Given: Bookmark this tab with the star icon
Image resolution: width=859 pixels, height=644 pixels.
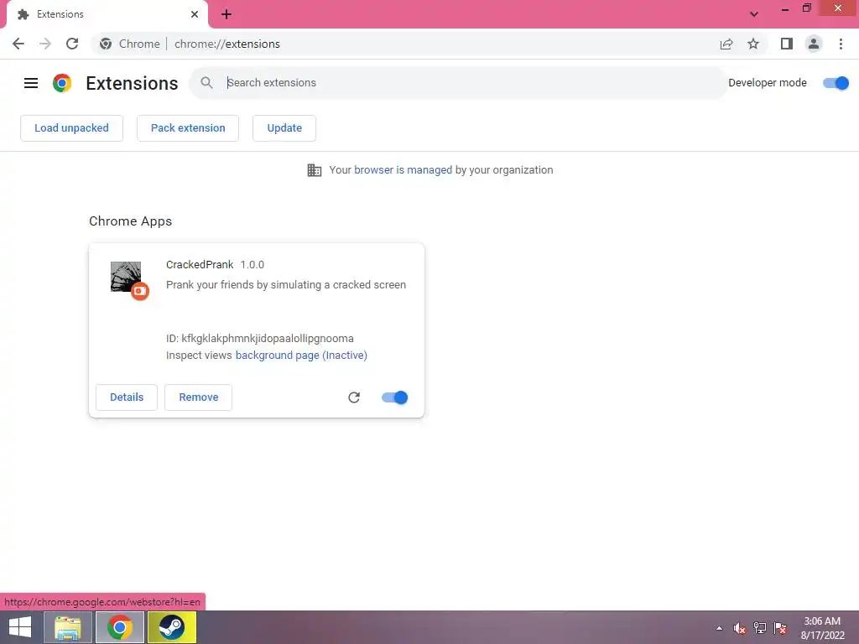Looking at the screenshot, I should click(x=753, y=44).
